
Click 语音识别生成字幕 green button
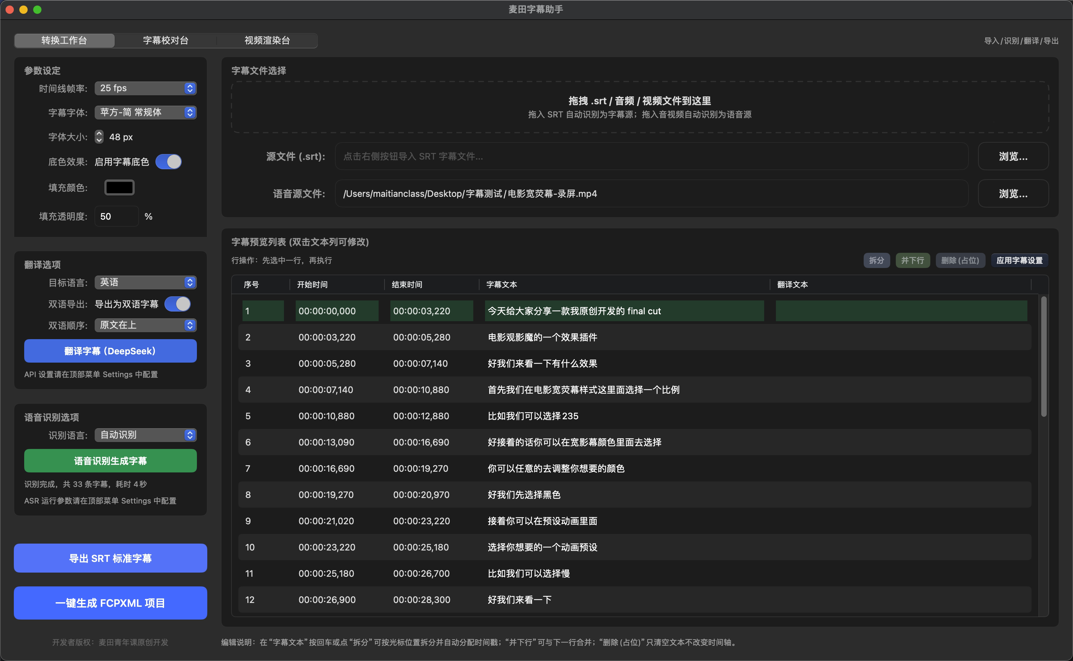click(x=110, y=461)
